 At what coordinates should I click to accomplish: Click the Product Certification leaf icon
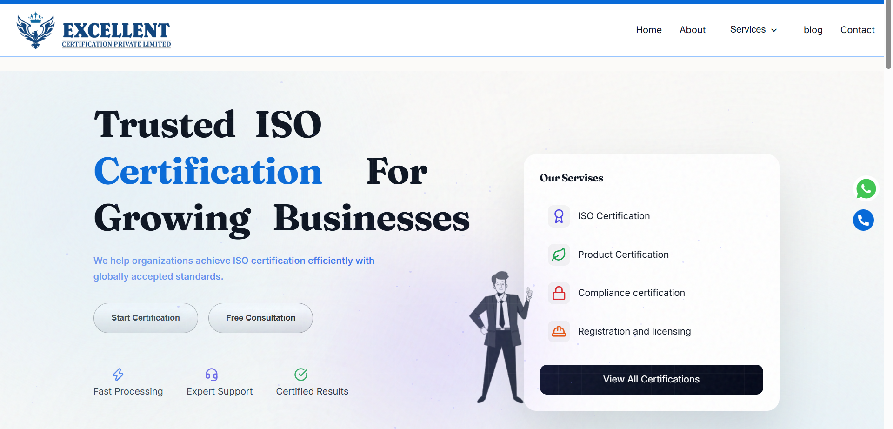tap(559, 255)
